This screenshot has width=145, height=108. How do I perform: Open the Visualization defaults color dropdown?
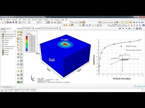coord(115,22)
